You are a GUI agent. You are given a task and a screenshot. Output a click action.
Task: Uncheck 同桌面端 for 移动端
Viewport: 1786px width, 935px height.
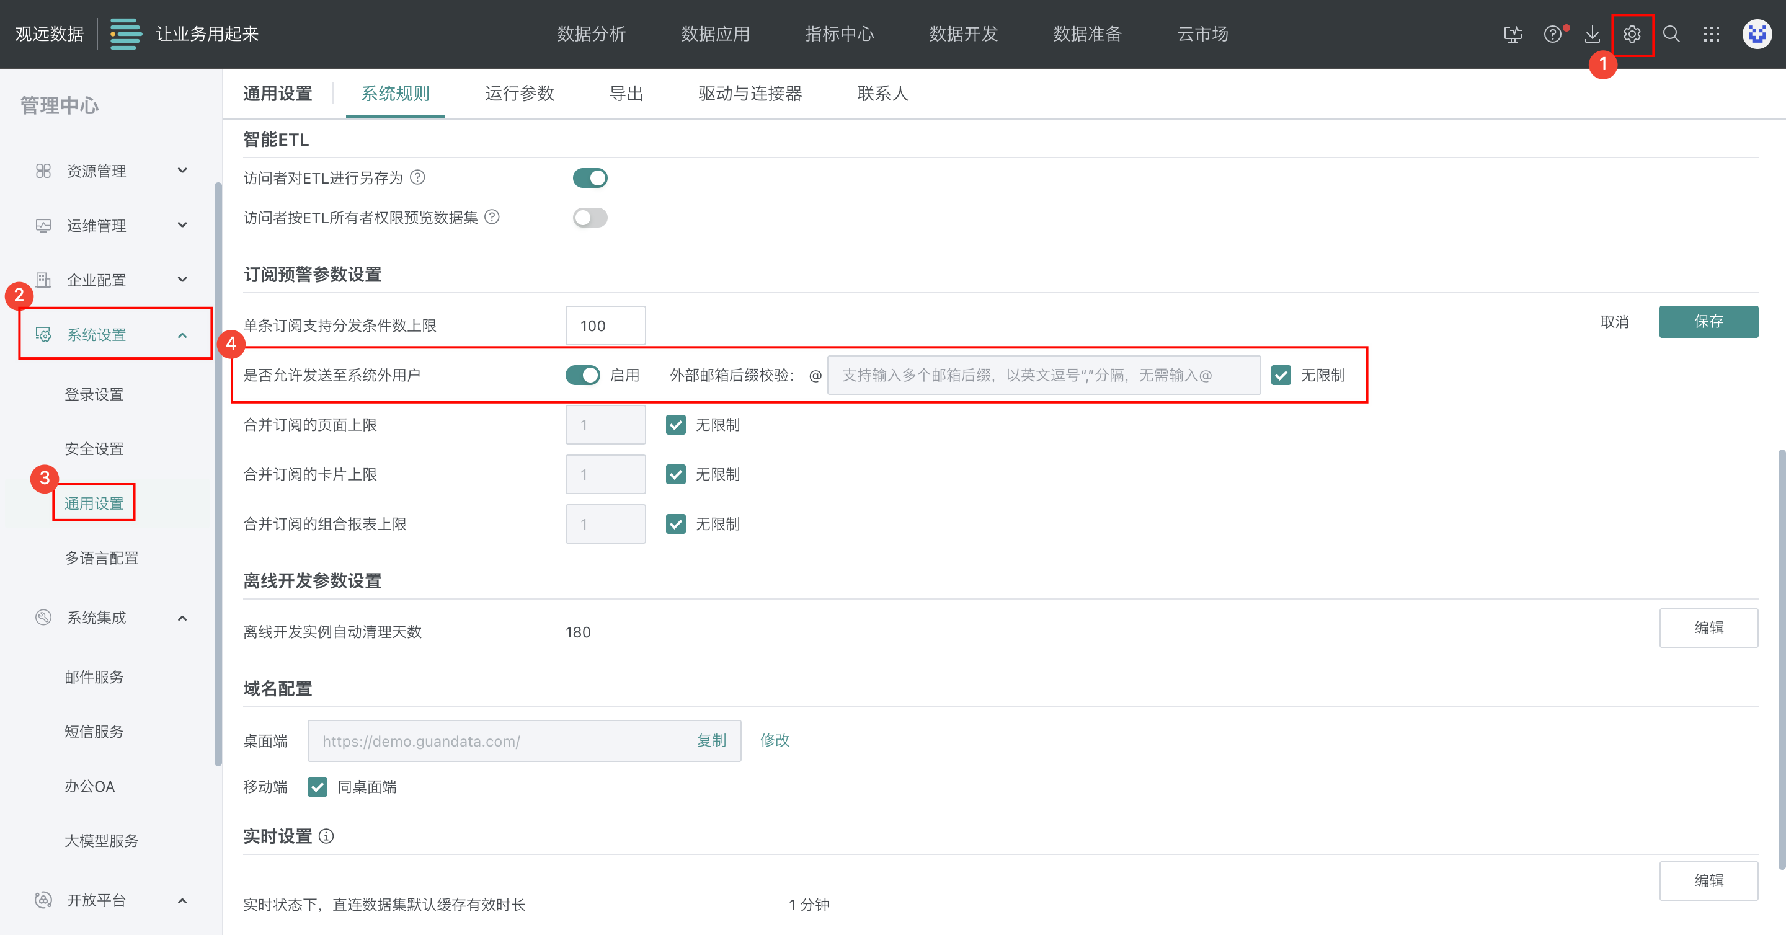[x=318, y=787]
